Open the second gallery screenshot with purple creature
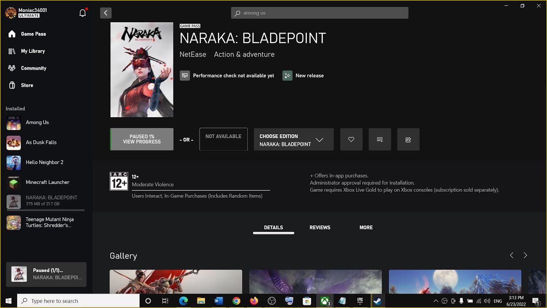 [315, 281]
